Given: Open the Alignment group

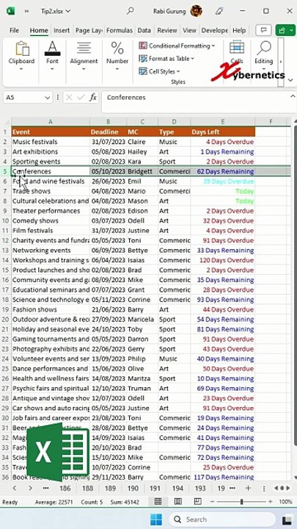Looking at the screenshot, I should [84, 56].
